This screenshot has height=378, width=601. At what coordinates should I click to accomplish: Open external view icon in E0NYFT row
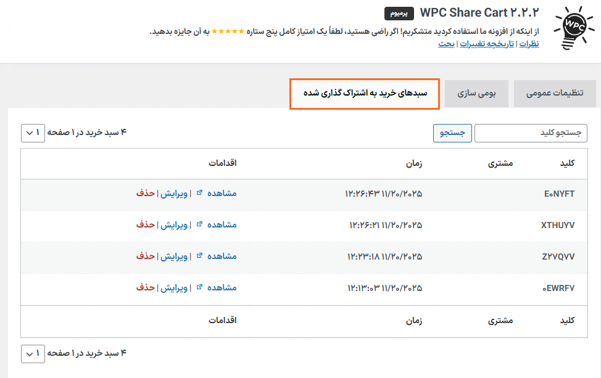(199, 192)
